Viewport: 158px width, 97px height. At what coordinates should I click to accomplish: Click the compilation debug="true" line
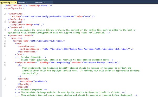27,25
